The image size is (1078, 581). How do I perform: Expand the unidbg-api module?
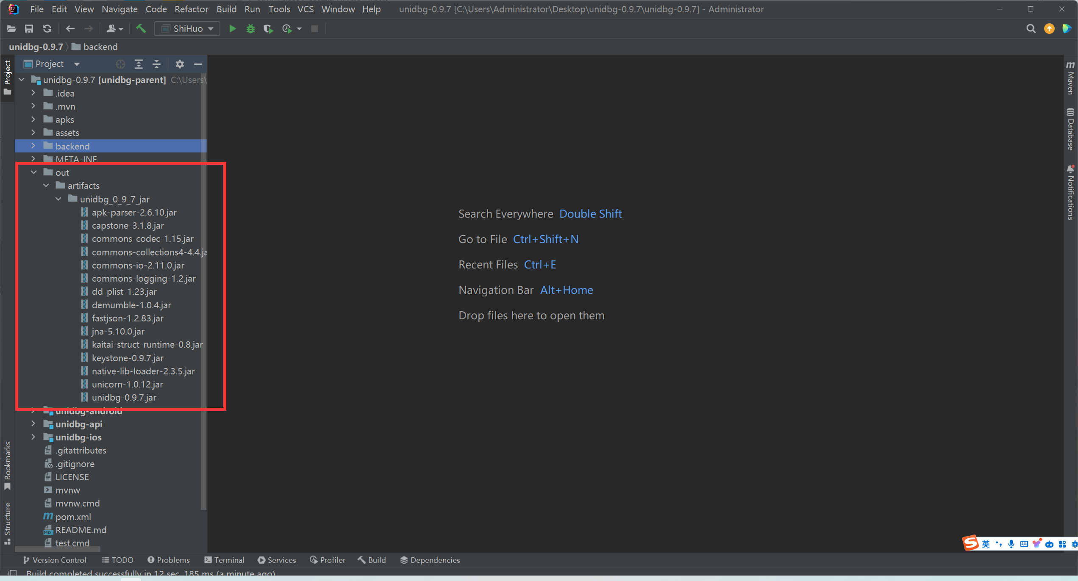coord(33,423)
